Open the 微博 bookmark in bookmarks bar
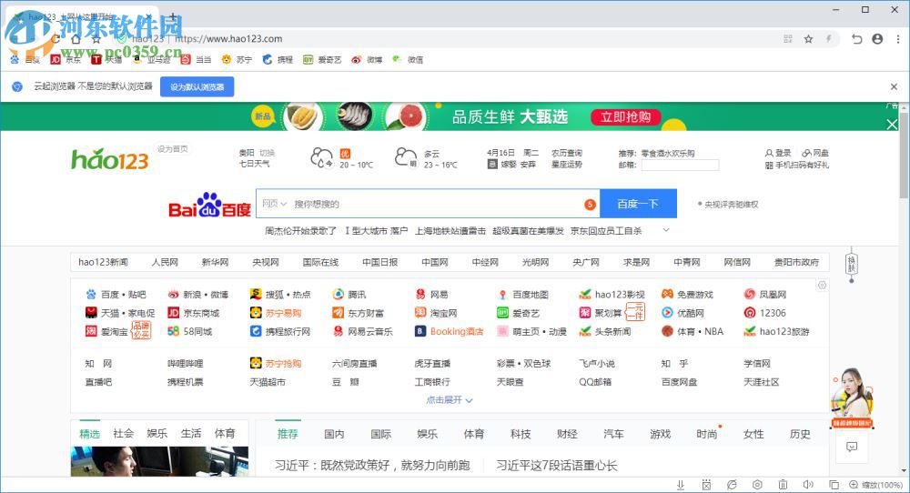This screenshot has height=493, width=910. coord(367,60)
